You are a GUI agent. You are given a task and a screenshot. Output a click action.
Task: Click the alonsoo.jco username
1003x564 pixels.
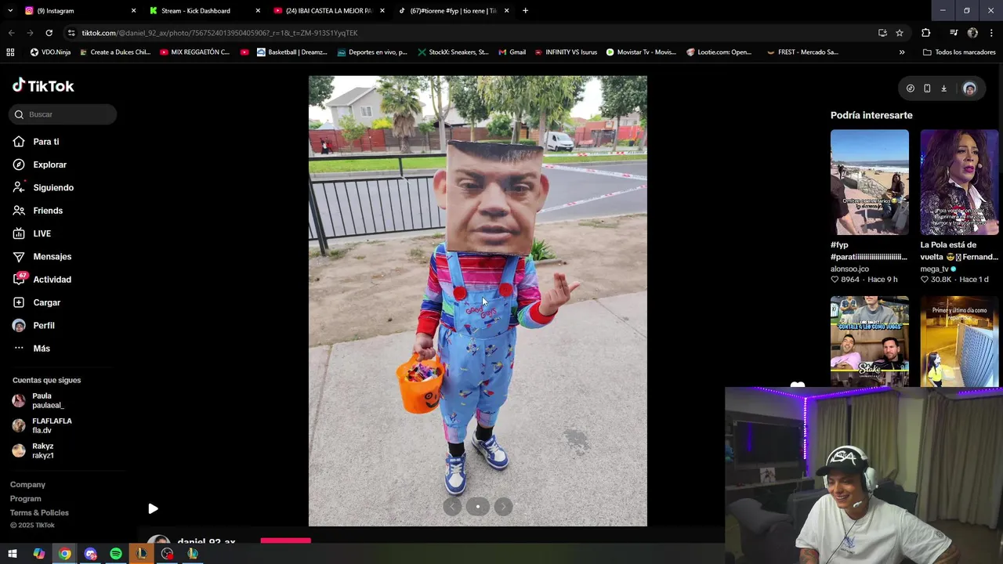pyautogui.click(x=849, y=269)
